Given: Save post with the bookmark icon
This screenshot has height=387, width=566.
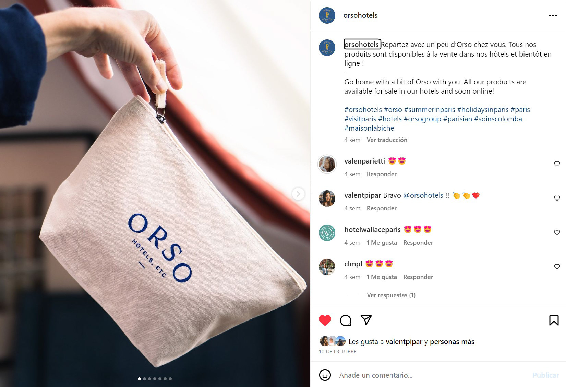Looking at the screenshot, I should click(x=554, y=321).
